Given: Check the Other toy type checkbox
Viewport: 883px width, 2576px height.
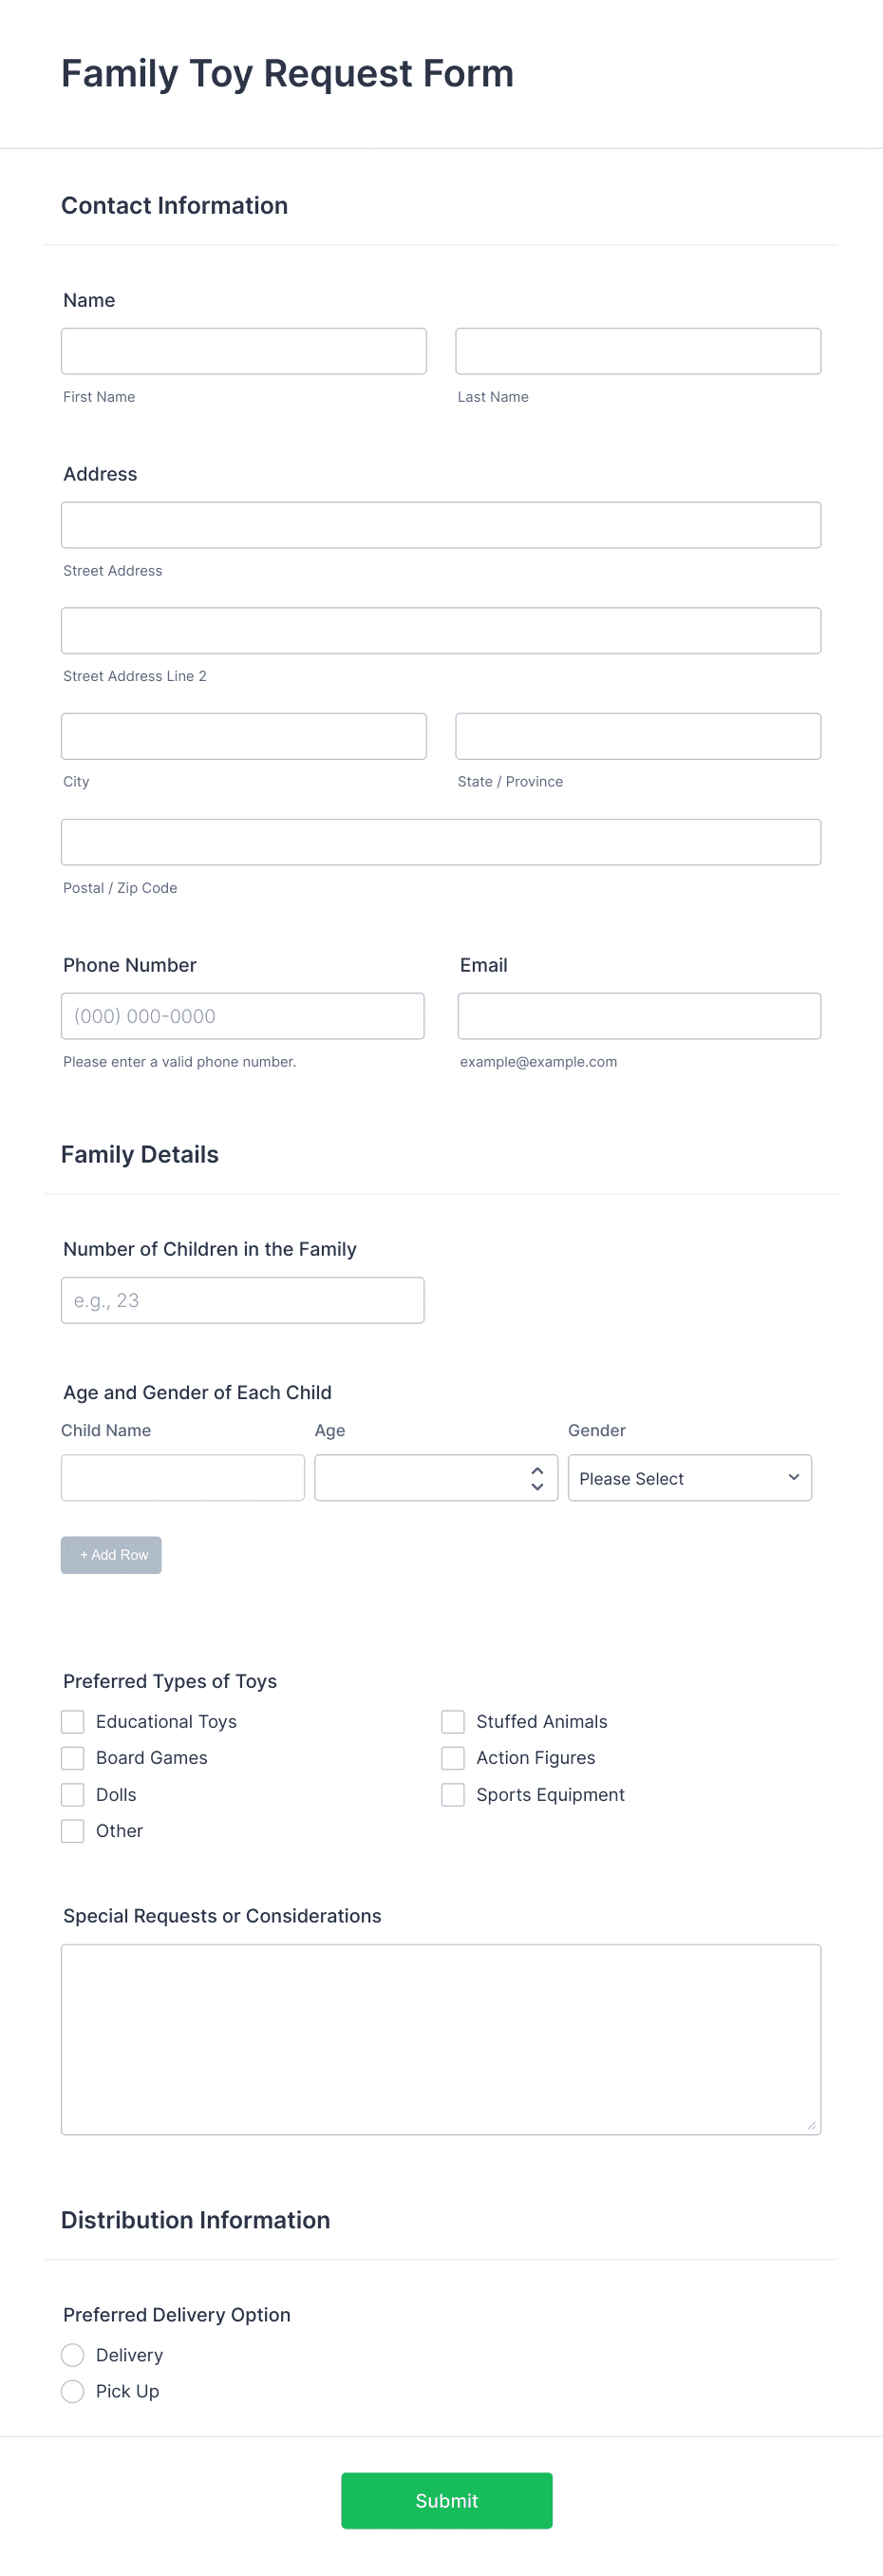Looking at the screenshot, I should coord(71,1830).
